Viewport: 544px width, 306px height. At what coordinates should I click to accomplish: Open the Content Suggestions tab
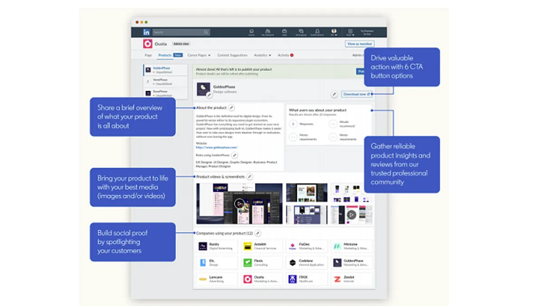233,55
